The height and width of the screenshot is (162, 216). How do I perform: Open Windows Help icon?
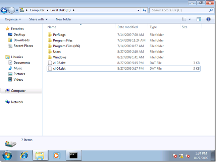(x=208, y=19)
